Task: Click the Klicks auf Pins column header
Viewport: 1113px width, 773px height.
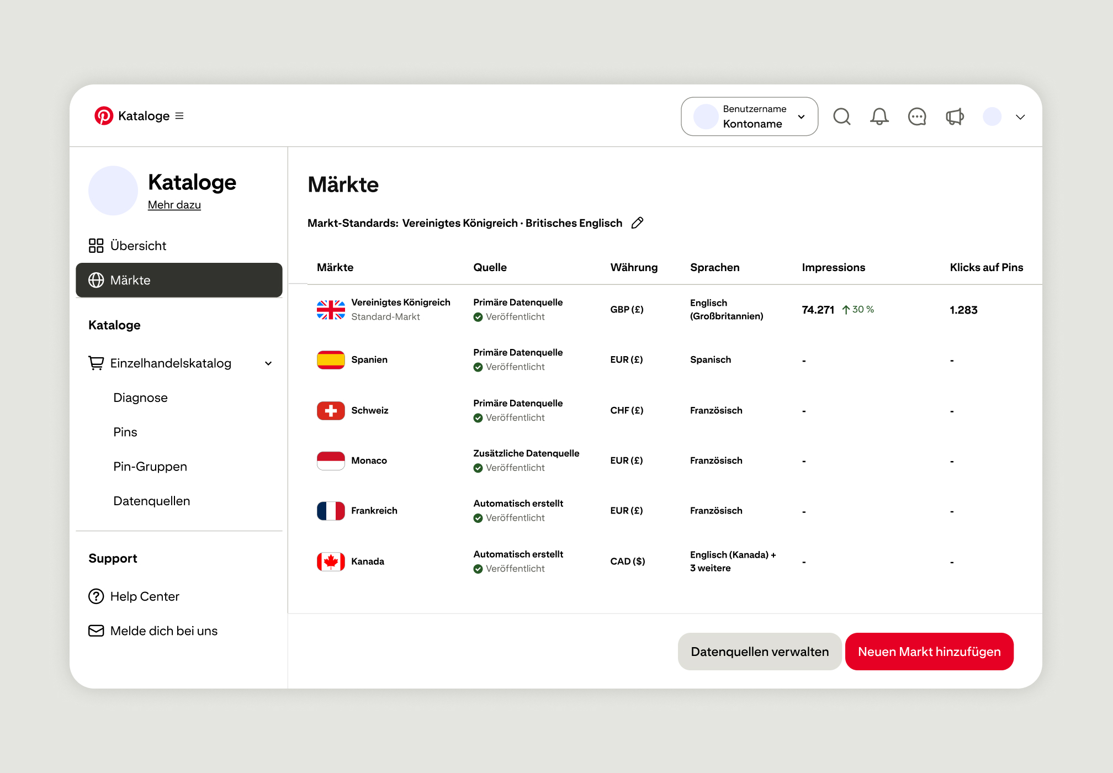Action: point(986,267)
